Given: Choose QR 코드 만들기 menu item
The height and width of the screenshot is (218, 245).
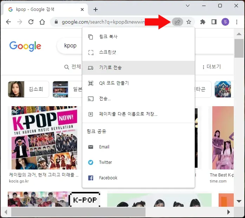Looking at the screenshot, I should click(138, 83).
